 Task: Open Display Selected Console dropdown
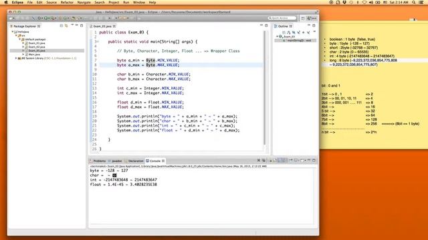coord(299,161)
